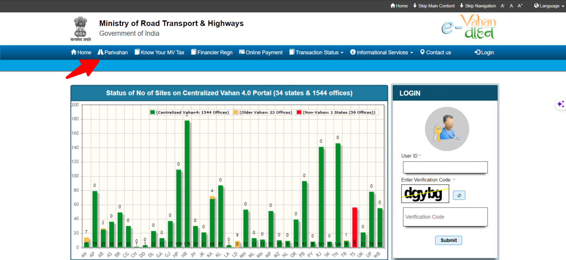Viewport: 566px width, 260px height.
Task: Click the sparkle assistant icon at right edge
Action: click(561, 104)
